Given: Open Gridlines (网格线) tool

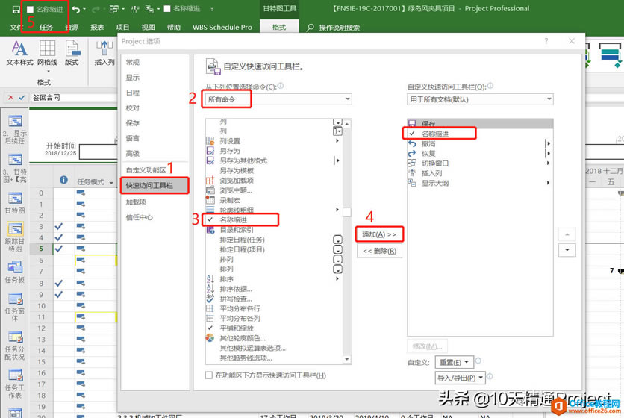Looking at the screenshot, I should (x=47, y=53).
